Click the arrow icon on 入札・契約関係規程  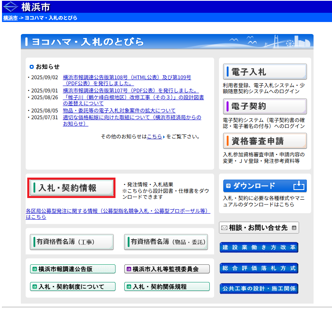tap(129, 286)
